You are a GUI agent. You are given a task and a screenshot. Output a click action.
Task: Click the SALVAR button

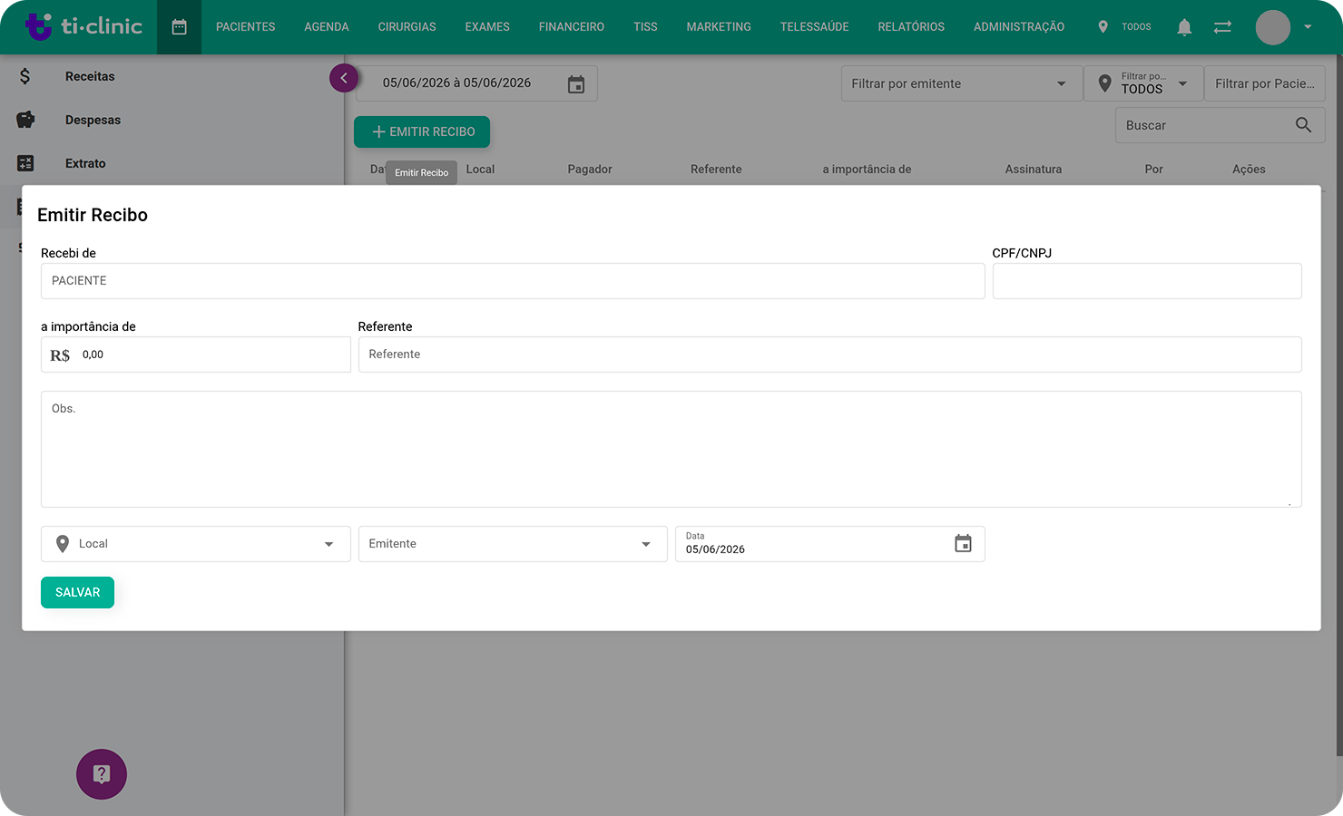[77, 592]
